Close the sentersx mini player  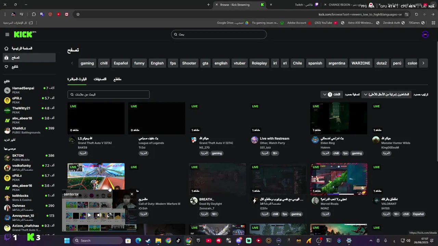pos(132,194)
